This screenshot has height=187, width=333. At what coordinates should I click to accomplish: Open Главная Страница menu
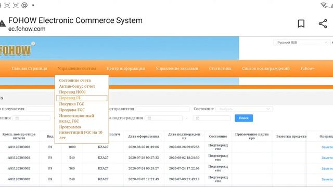coord(29,69)
